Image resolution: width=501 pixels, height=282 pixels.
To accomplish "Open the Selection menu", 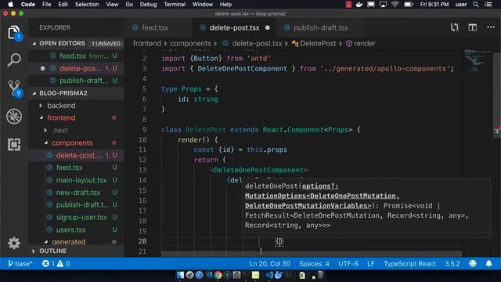I will coord(87,5).
